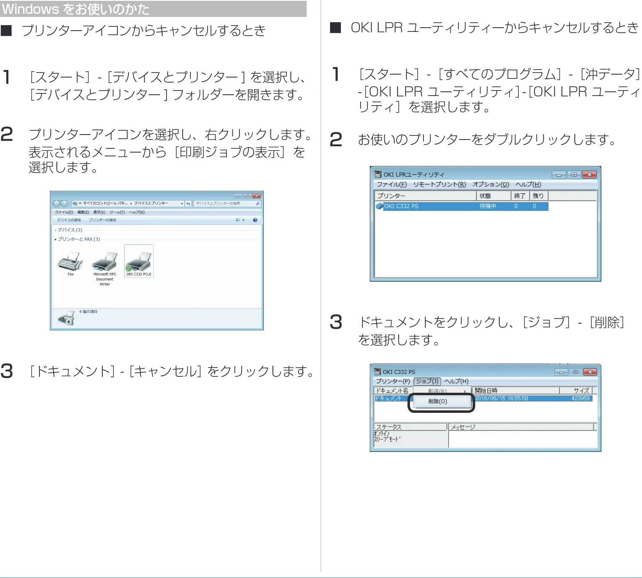Click the refresh icon beside the address bar
642x578 pixels.
(x=188, y=204)
